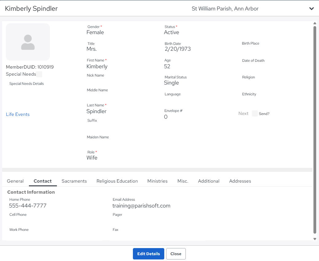Image resolution: width=319 pixels, height=261 pixels.
Task: Click the First Name value Kimberly
Action: pyautogui.click(x=97, y=66)
